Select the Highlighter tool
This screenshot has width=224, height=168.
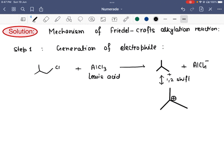point(57,19)
